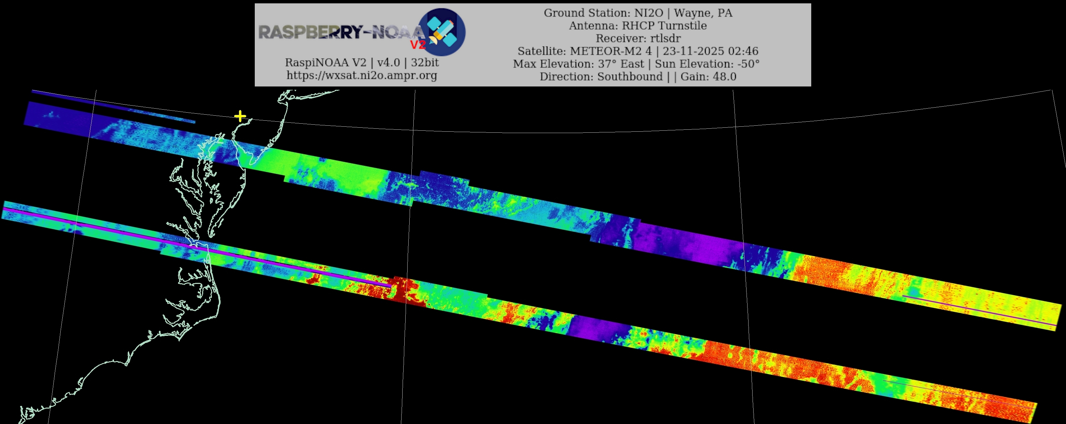The width and height of the screenshot is (1066, 424).
Task: Click the Max Elevation 37° East text
Action: (579, 64)
